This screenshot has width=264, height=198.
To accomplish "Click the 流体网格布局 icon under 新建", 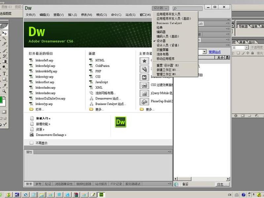I will [91, 93].
